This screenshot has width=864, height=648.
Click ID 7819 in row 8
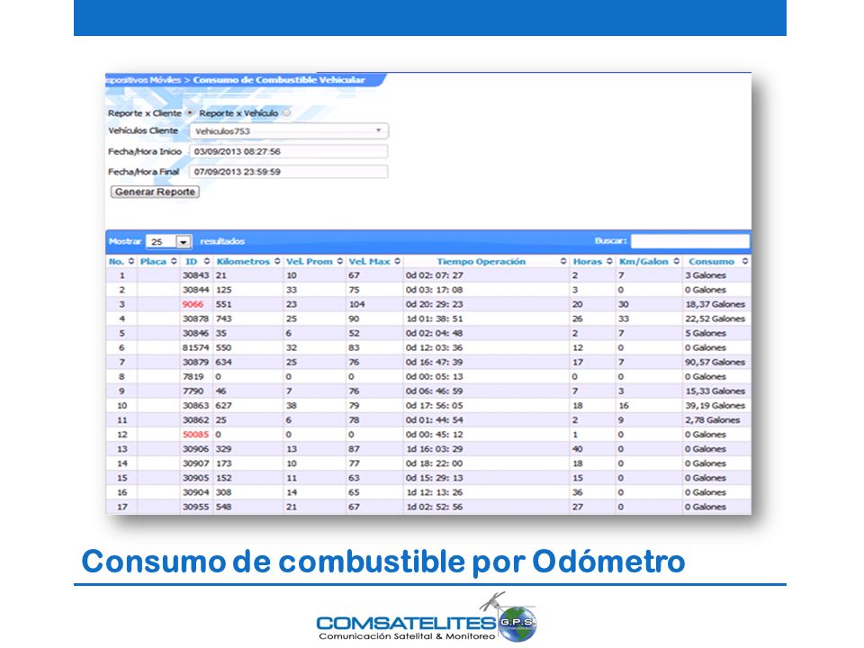[193, 377]
